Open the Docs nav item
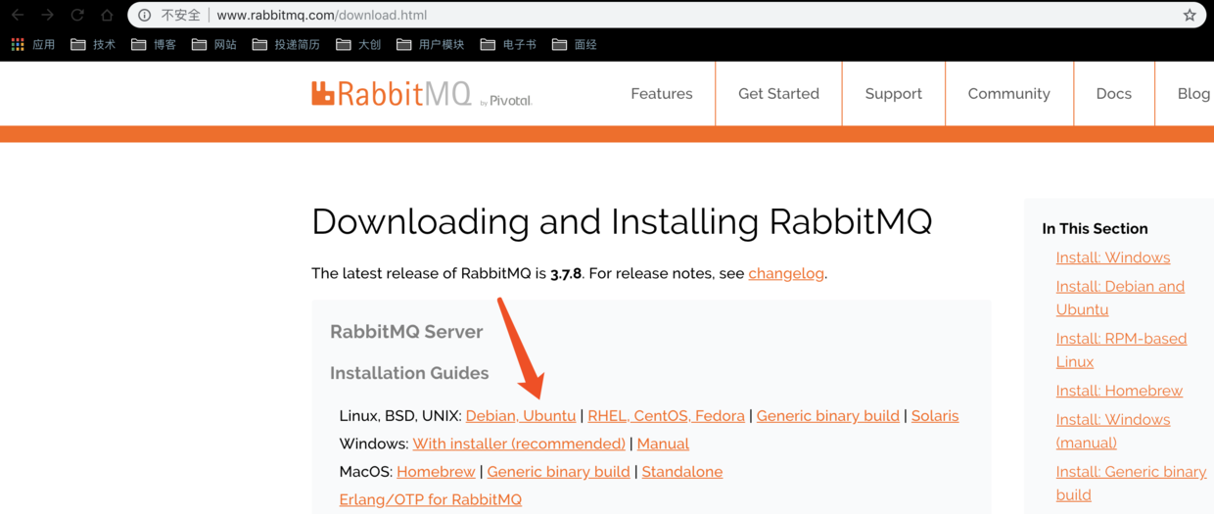The image size is (1214, 514). (1114, 94)
